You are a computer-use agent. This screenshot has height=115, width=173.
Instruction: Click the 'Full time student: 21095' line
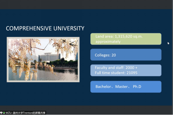[116, 73]
